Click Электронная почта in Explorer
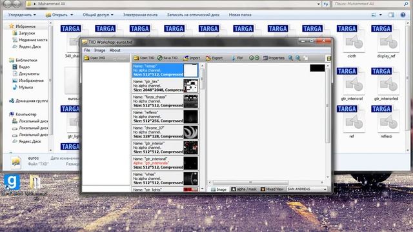Screen dimensions: 413x232 coord(140,15)
